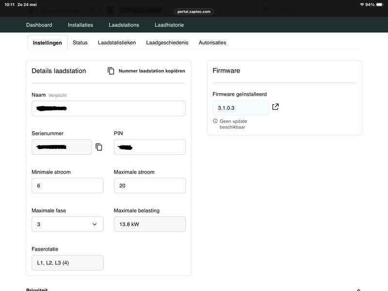Switch to the Status tab
388x291 pixels.
click(80, 43)
